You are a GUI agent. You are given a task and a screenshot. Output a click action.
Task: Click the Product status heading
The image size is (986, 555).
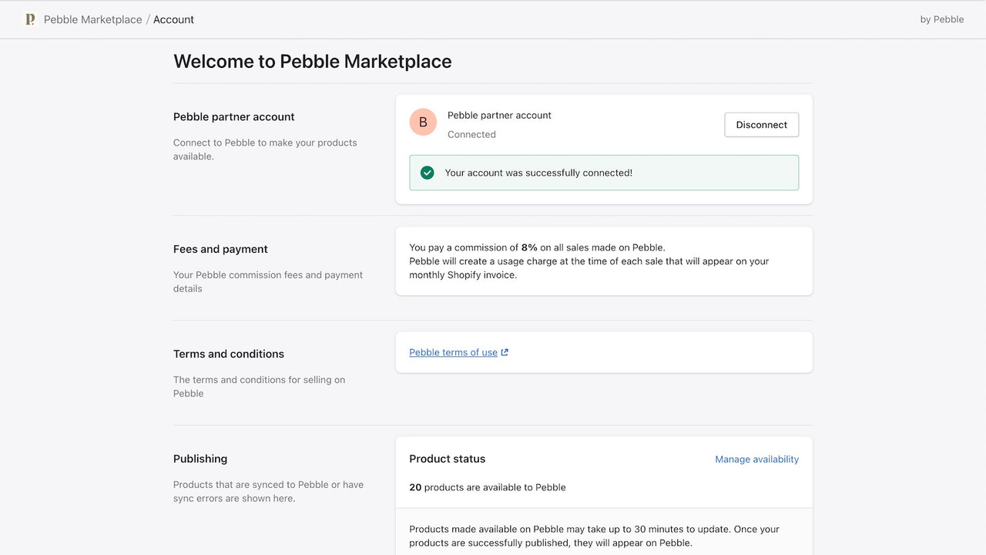[448, 459]
